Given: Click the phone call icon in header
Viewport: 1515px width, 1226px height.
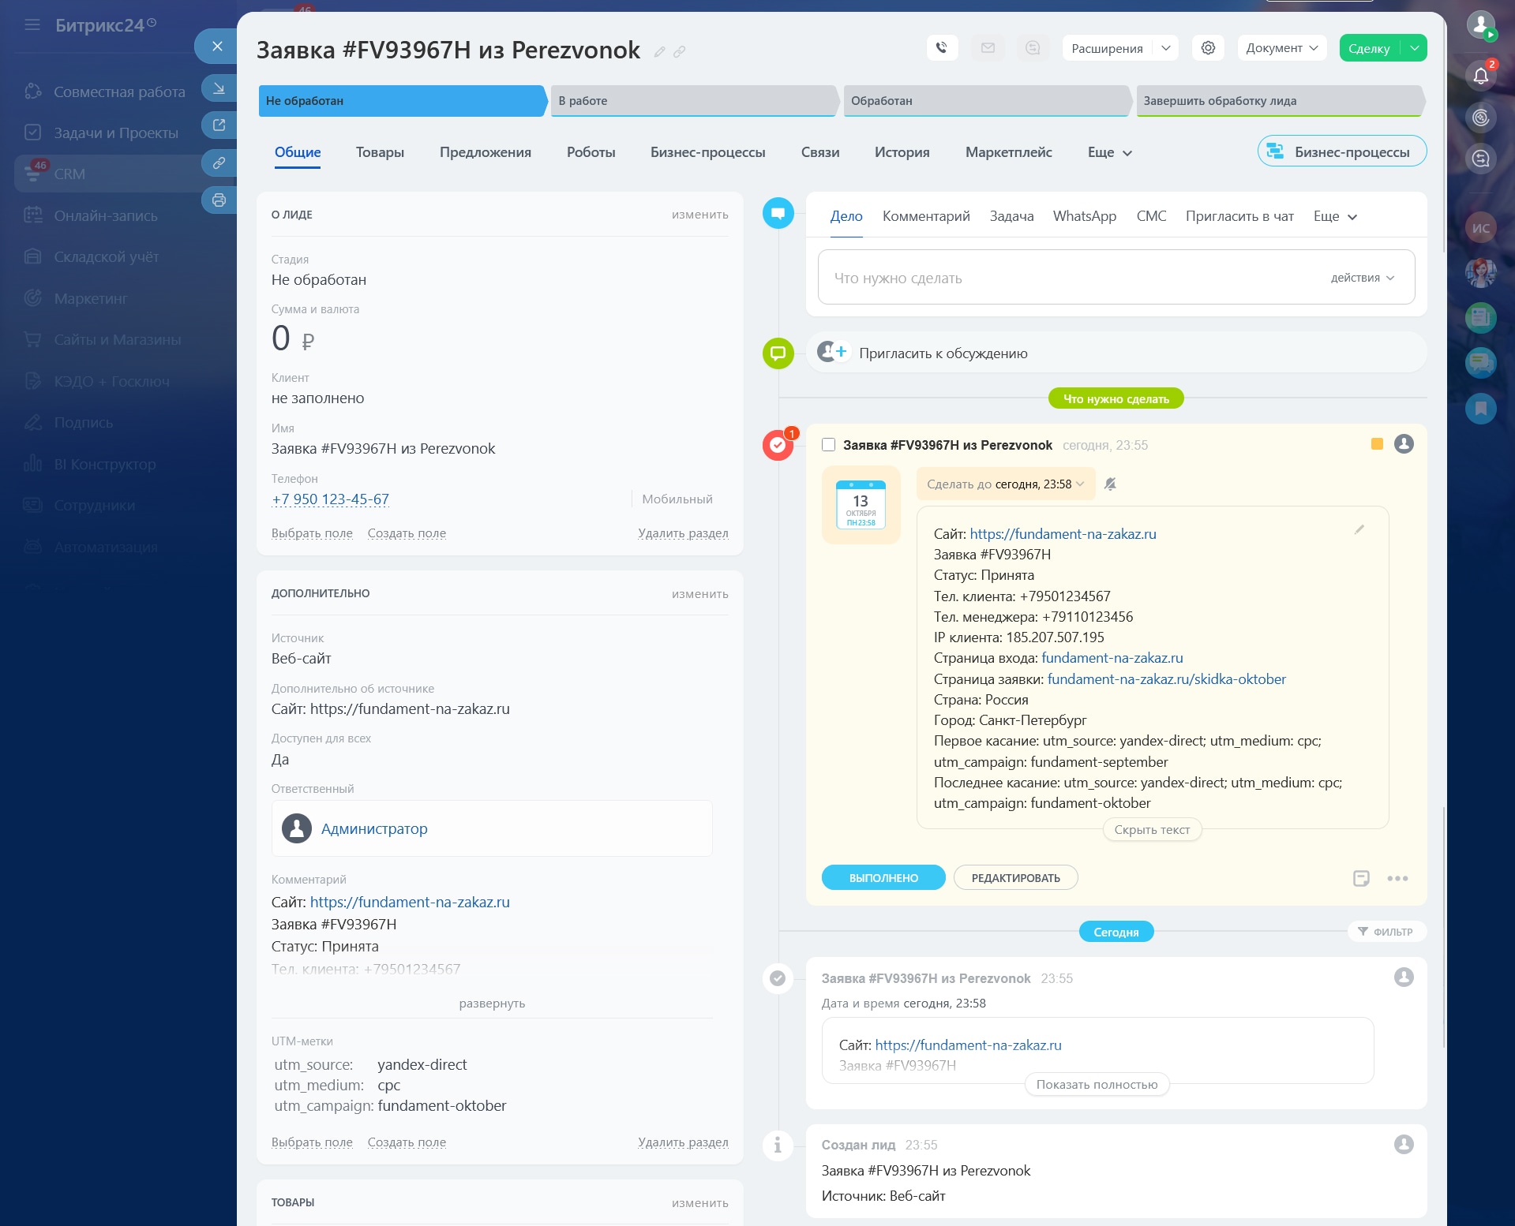Looking at the screenshot, I should click(941, 48).
